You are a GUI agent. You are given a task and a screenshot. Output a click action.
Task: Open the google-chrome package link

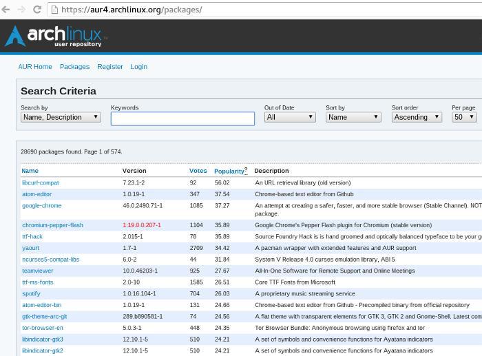point(42,206)
